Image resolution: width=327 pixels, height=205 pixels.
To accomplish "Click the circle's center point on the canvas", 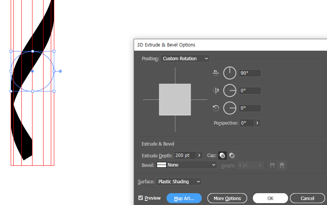I will 32,71.
